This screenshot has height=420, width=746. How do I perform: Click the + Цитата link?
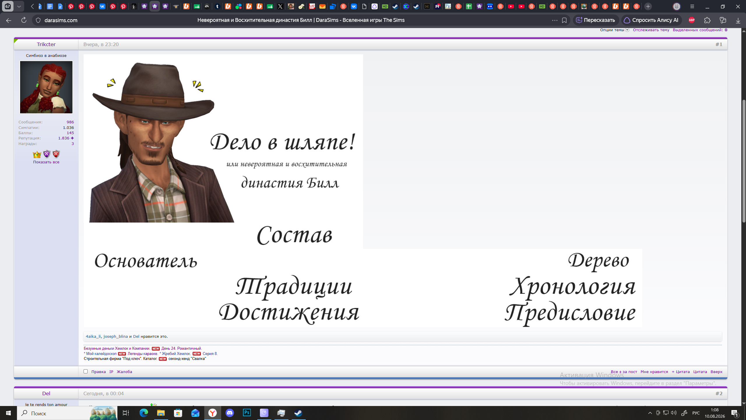pyautogui.click(x=680, y=372)
